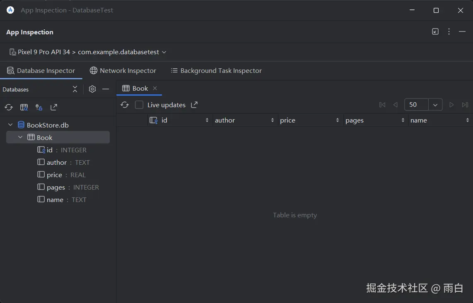
Task: Jump to the last results page
Action: click(x=465, y=105)
